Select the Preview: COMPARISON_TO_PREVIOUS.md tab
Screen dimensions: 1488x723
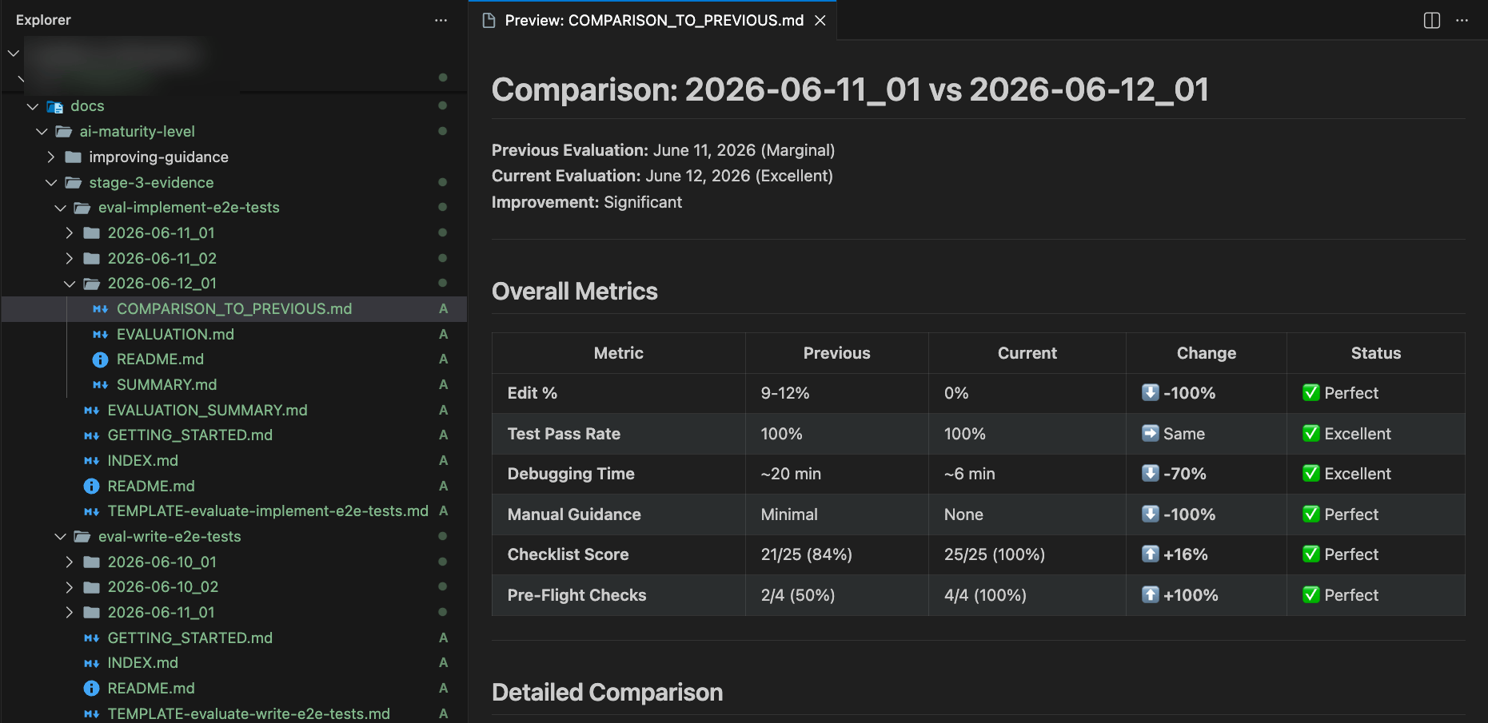pyautogui.click(x=652, y=20)
